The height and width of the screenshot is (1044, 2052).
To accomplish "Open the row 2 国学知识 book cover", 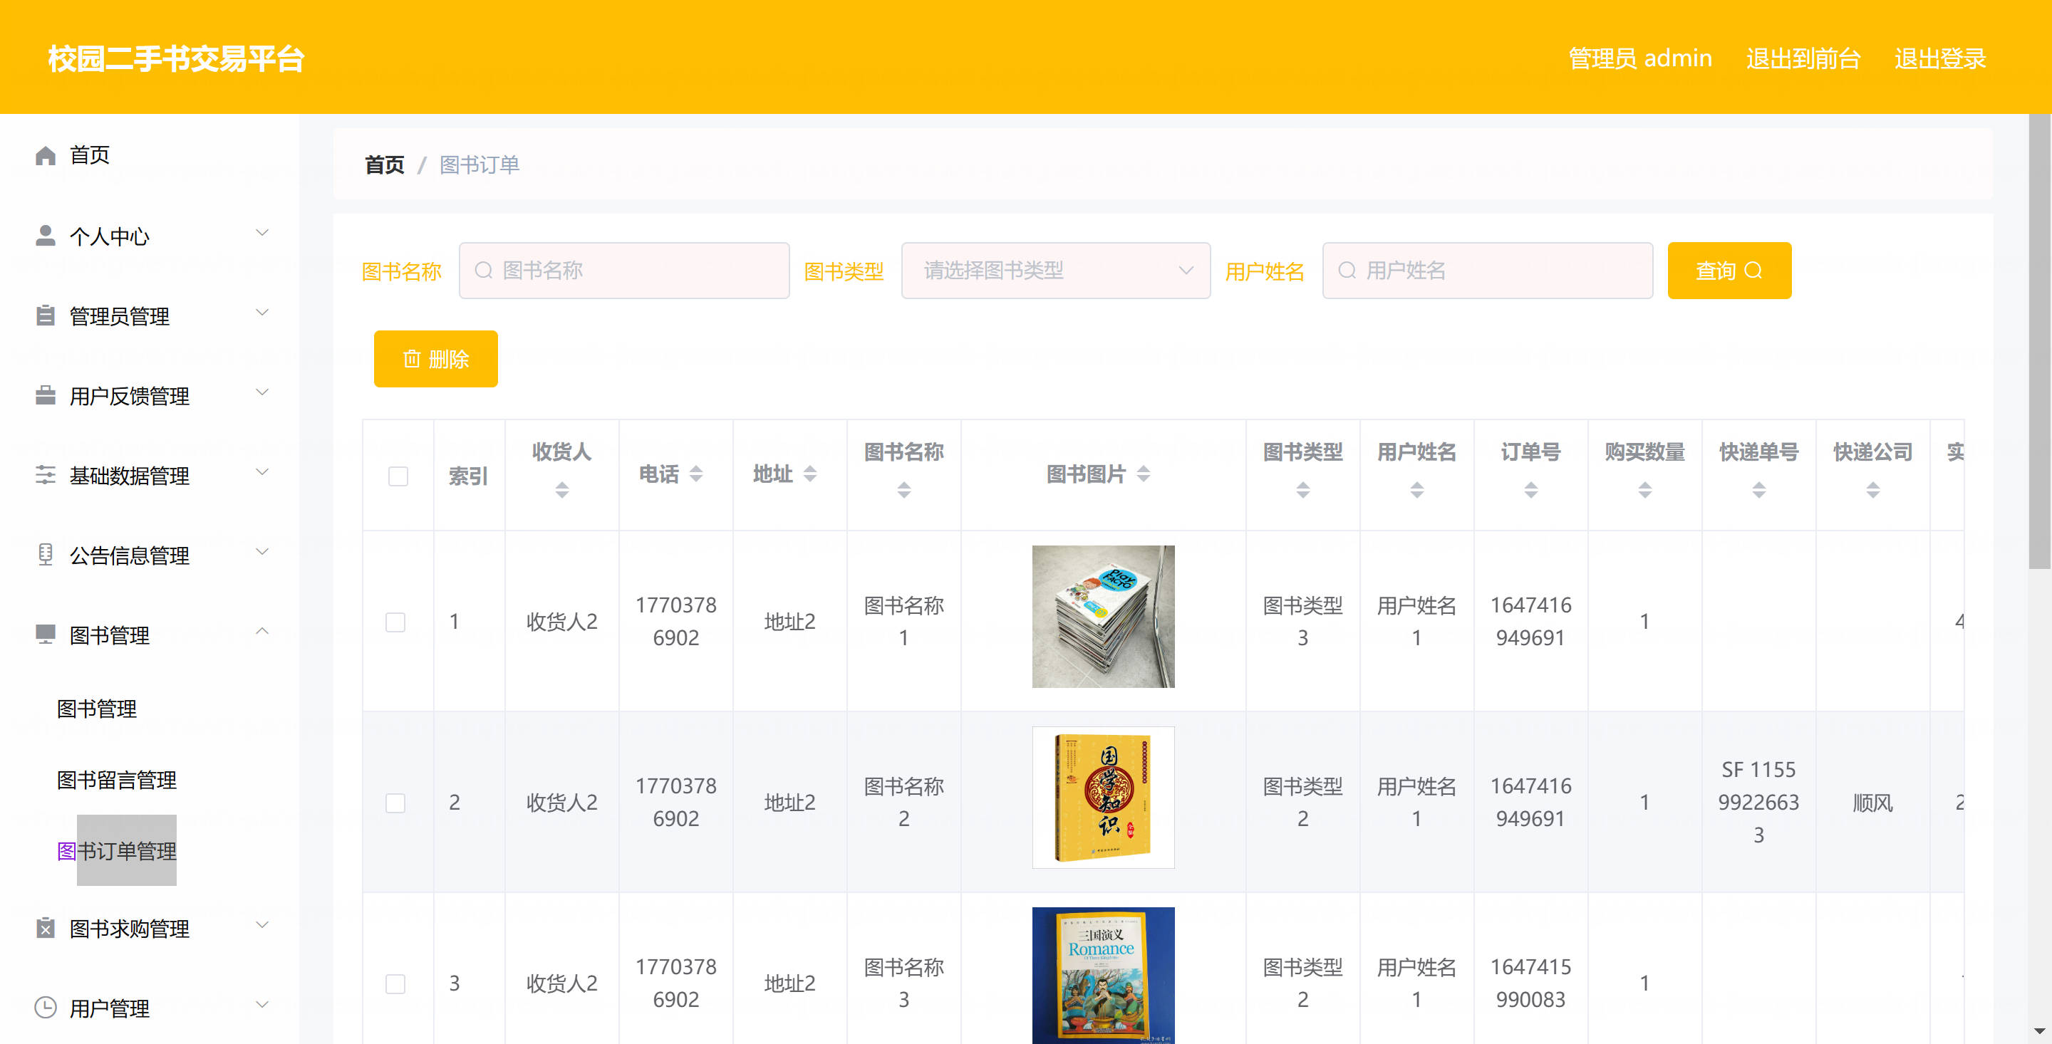I will (x=1102, y=797).
